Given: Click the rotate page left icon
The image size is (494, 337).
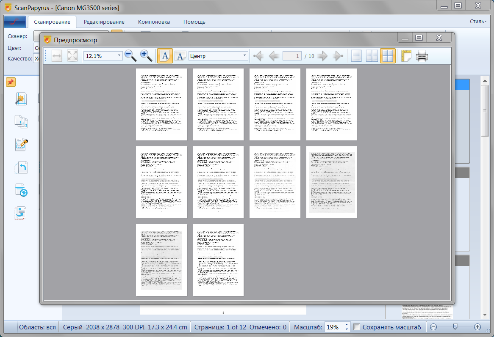Looking at the screenshot, I should [21, 167].
